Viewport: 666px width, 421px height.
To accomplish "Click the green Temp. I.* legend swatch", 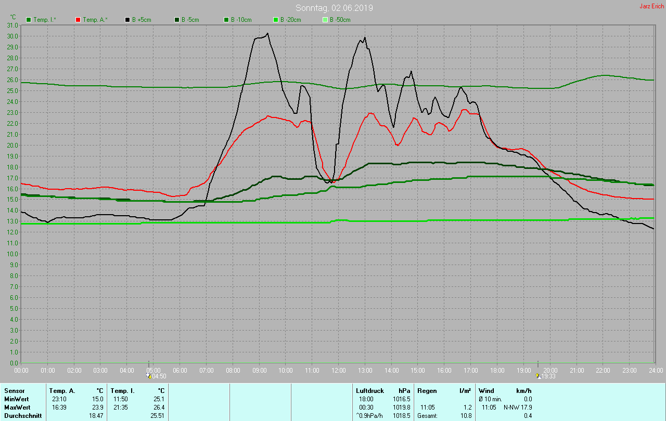I will 29,20.
